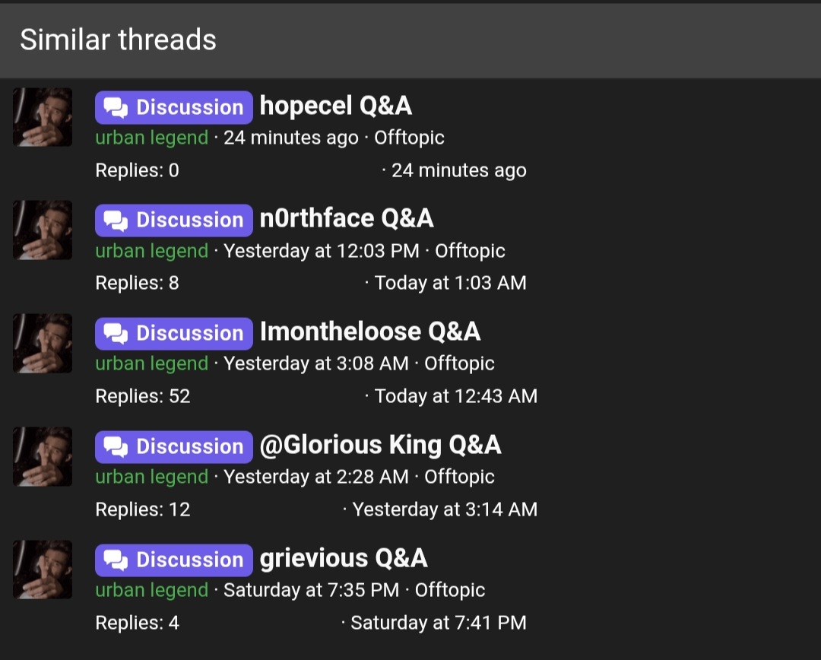Viewport: 821px width, 660px height.
Task: Click avatar beside grievious Q&A thread
Action: pyautogui.click(x=43, y=570)
